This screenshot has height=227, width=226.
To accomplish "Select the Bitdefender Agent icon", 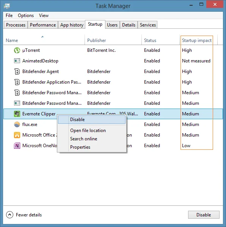I will point(17,72).
